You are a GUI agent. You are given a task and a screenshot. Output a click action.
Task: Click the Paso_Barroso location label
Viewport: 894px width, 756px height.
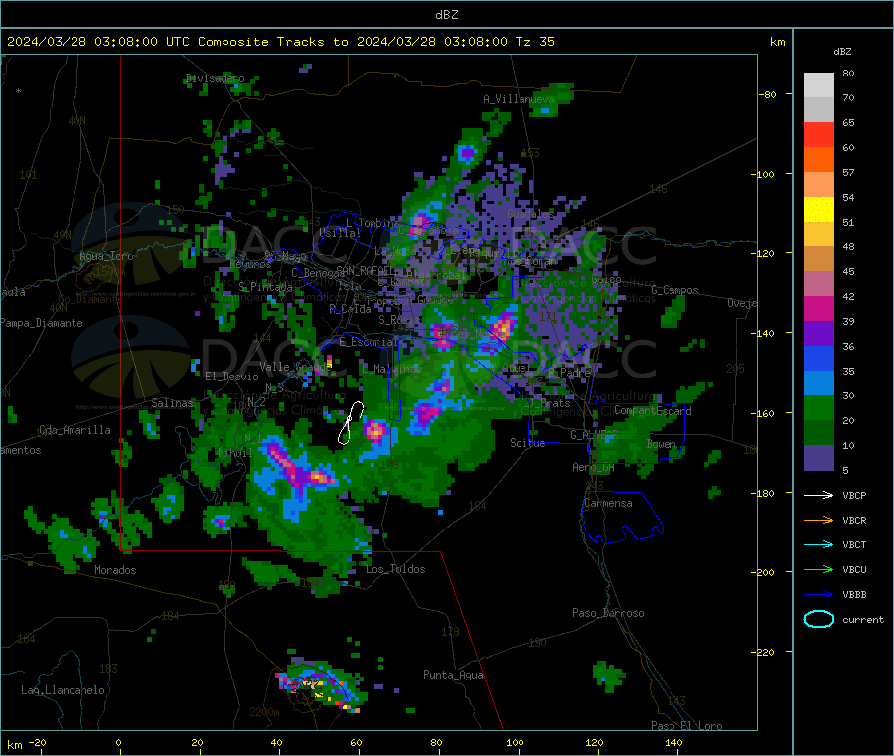click(x=608, y=613)
